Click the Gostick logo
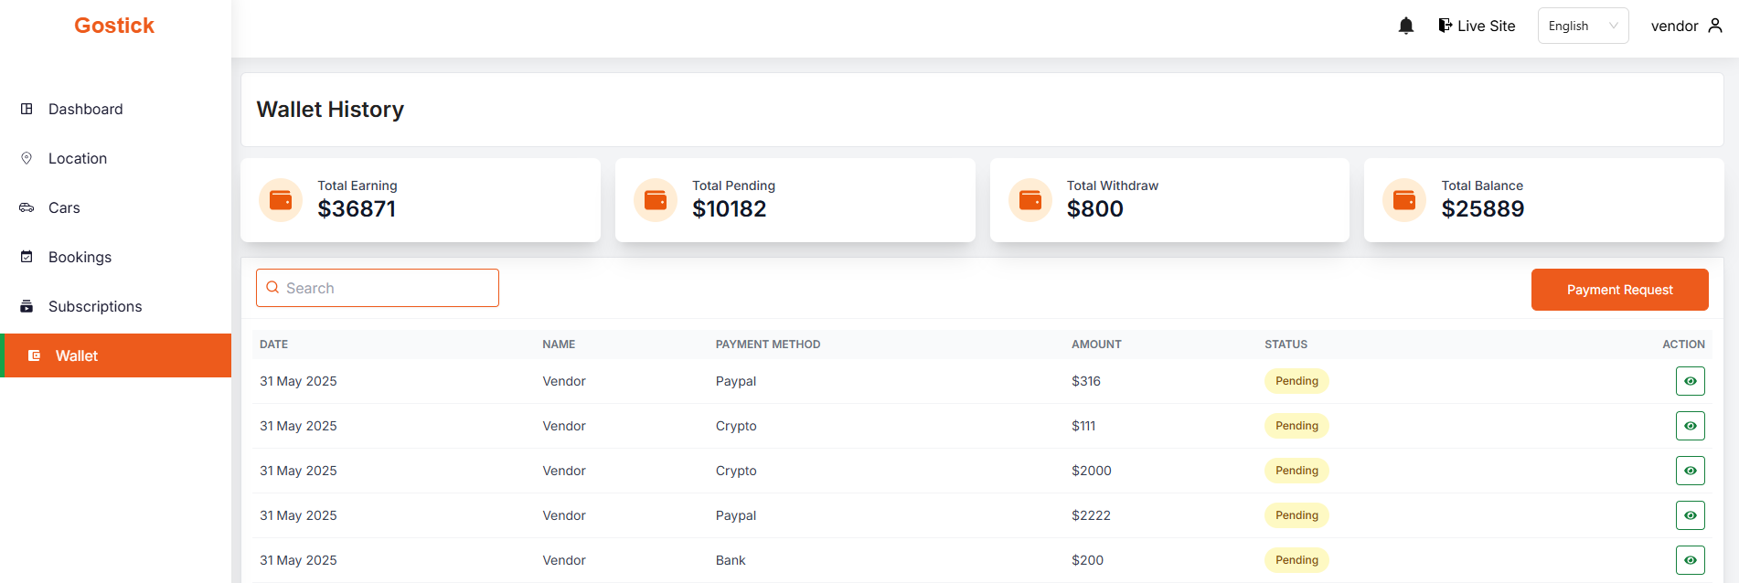The height and width of the screenshot is (583, 1739). coord(114,26)
